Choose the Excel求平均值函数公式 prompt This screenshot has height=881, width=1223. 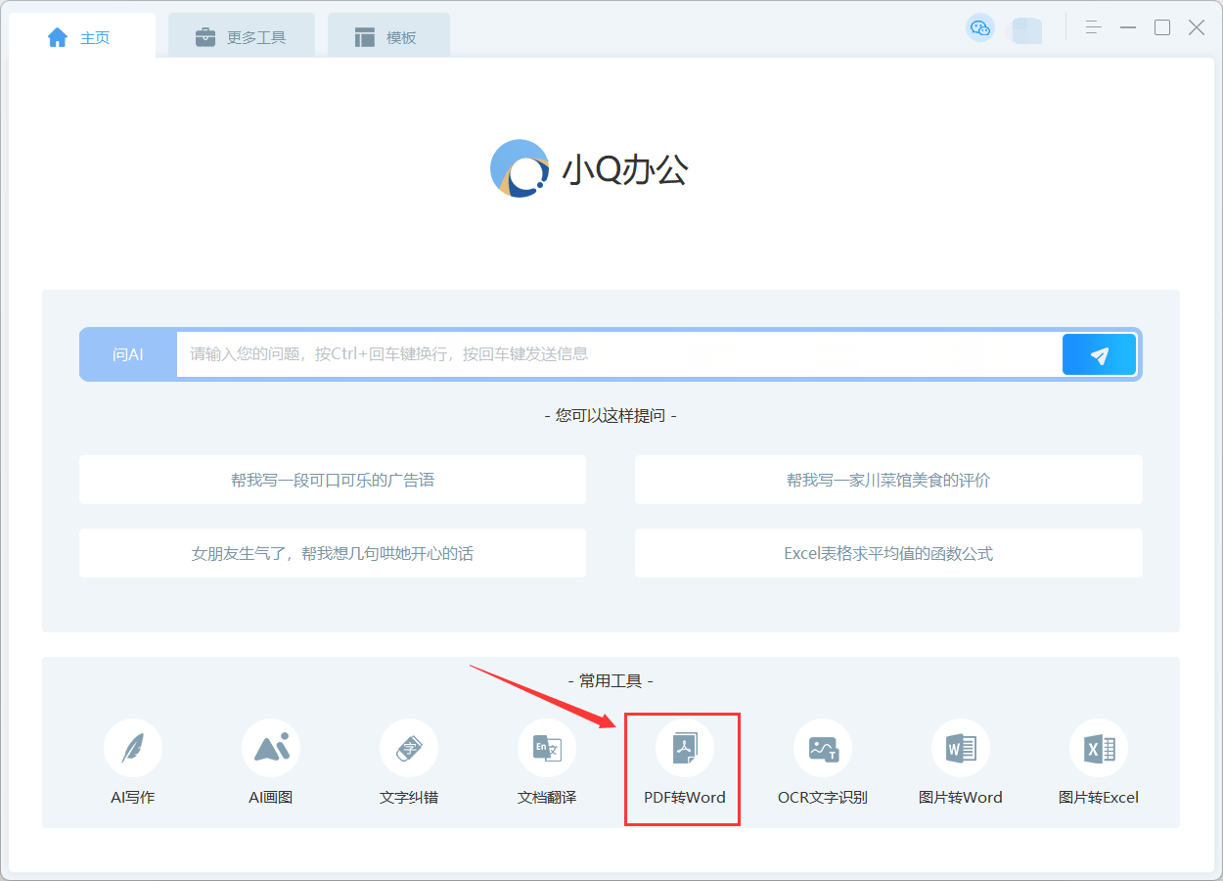click(888, 553)
